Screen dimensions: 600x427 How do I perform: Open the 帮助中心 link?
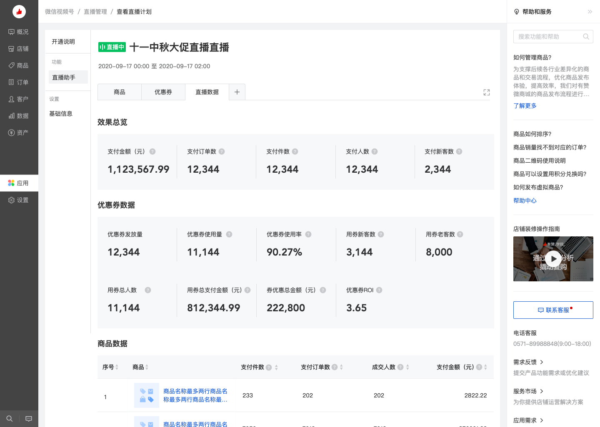525,201
